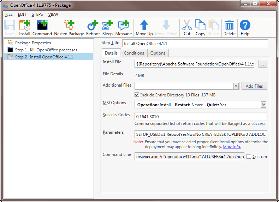The height and width of the screenshot is (202, 279).
Task: Click the Step Title input field
Action: click(195, 43)
